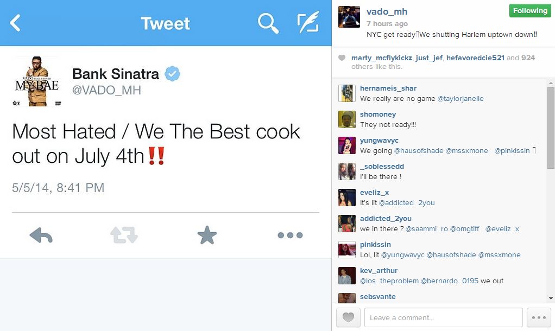The width and height of the screenshot is (555, 331).
Task: Open marty_mcflykickz liker profile
Action: (x=382, y=58)
